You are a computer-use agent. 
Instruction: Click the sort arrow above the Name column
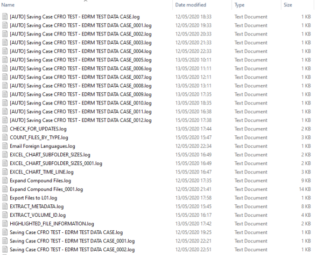[86, 1]
